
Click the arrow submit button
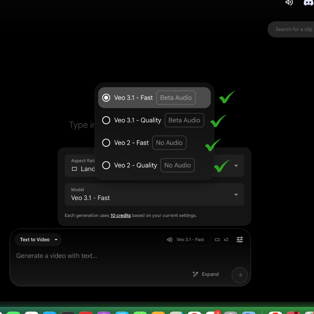coord(239,275)
